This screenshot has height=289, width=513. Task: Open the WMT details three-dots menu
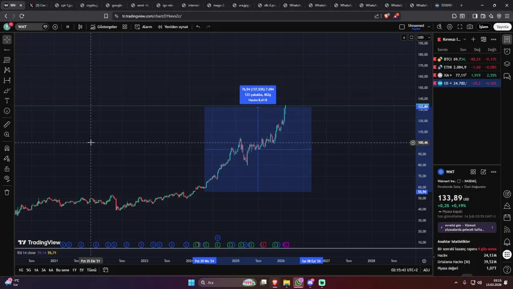[x=494, y=172]
